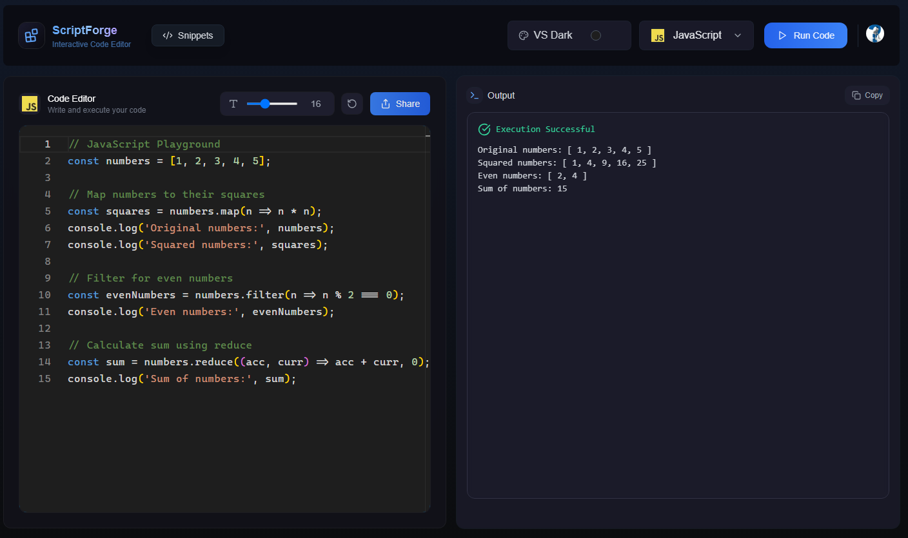Click code line 'const evenNumbers = numbers.filter'

(236, 295)
